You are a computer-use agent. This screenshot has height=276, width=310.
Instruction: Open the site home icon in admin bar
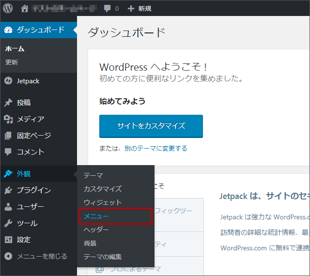(x=25, y=8)
